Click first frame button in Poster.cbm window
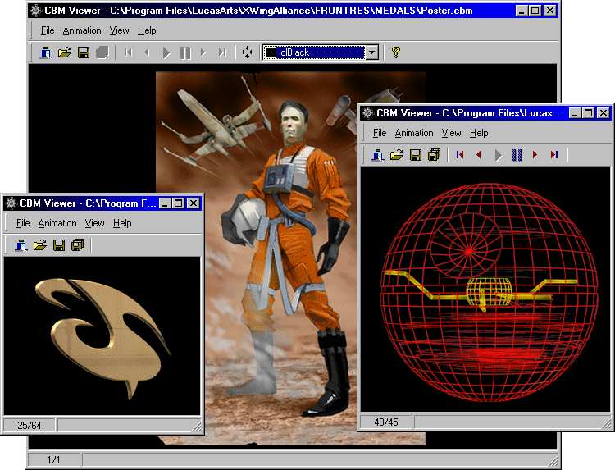The image size is (615, 470). (x=128, y=52)
